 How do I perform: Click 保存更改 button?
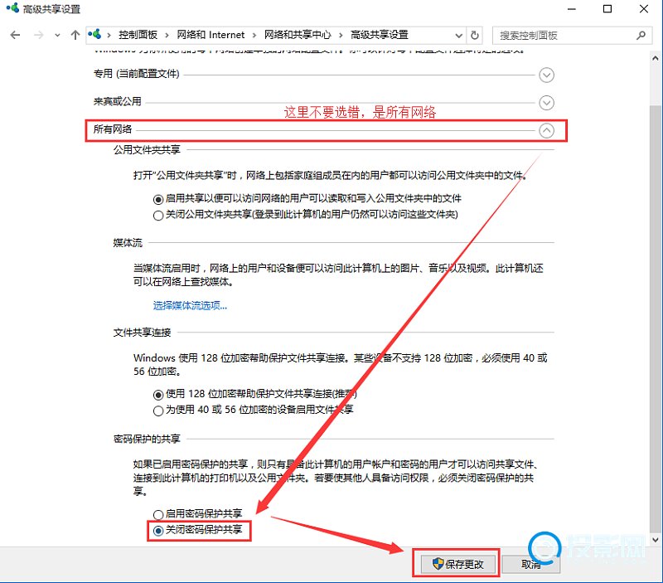tap(458, 564)
